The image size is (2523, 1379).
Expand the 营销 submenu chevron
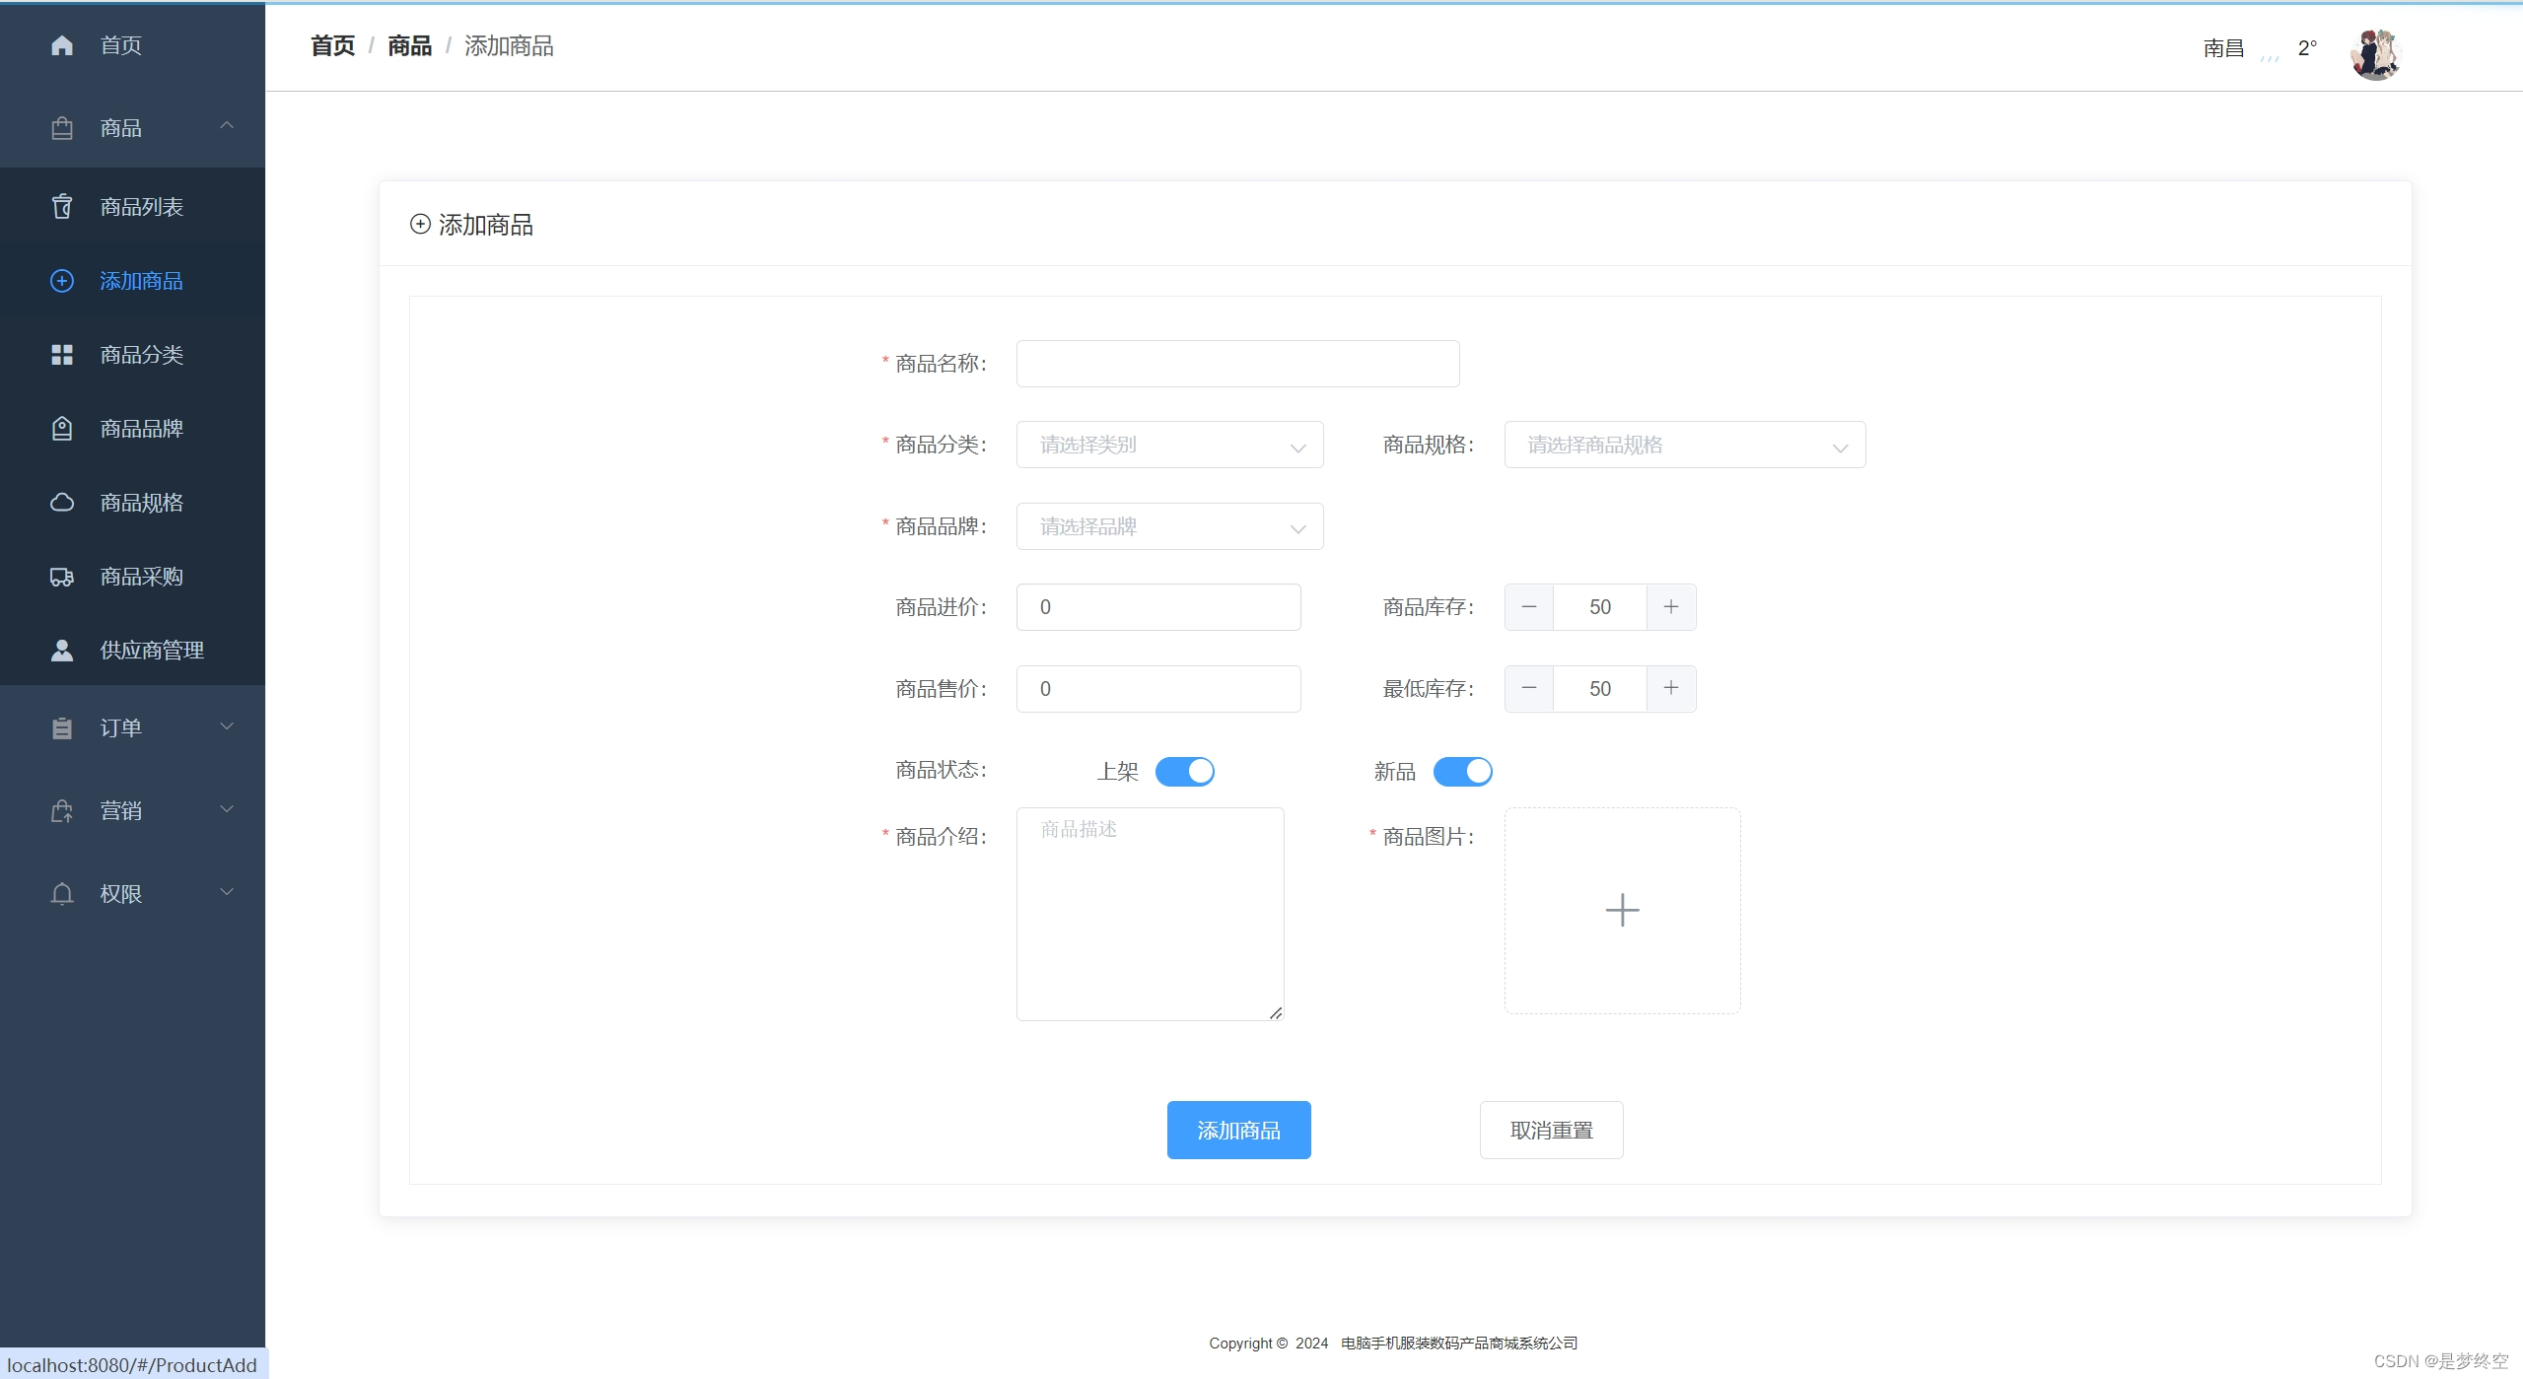pos(227,809)
